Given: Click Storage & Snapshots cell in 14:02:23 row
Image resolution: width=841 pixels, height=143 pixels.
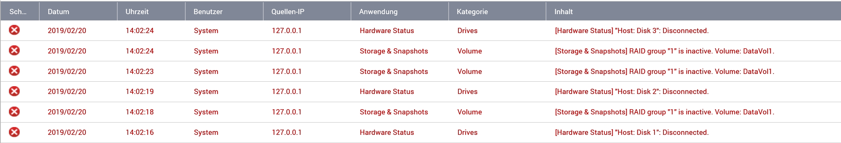Looking at the screenshot, I should click(394, 71).
